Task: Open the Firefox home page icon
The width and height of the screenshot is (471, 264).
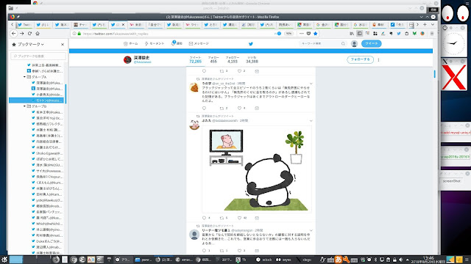Action: click(x=38, y=34)
